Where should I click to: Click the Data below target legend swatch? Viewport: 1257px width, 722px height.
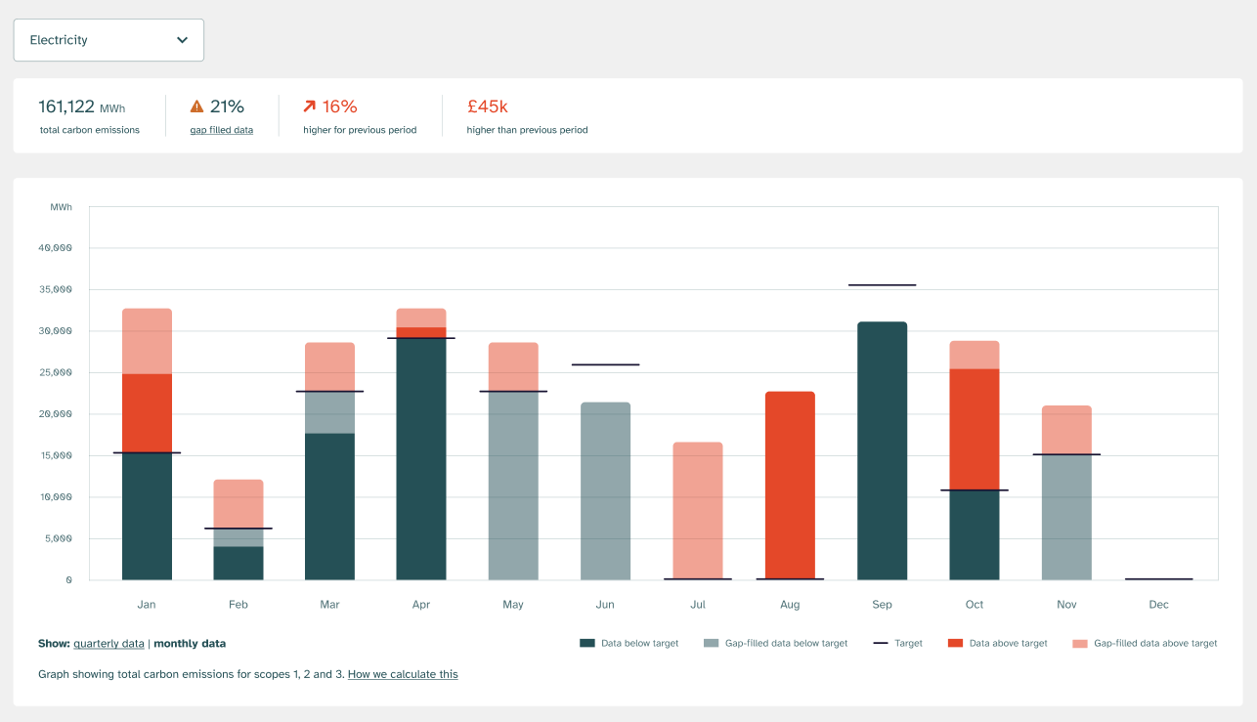point(587,644)
